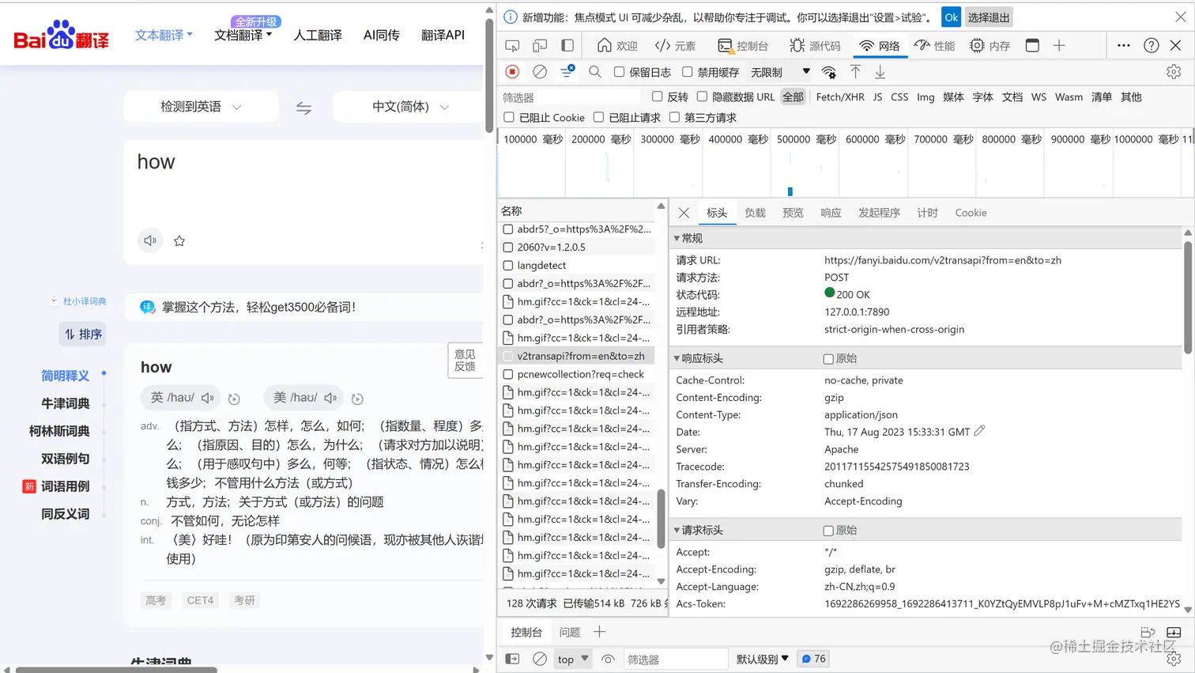1195x673 pixels.
Task: Switch to the Sources panel tab
Action: pos(815,46)
